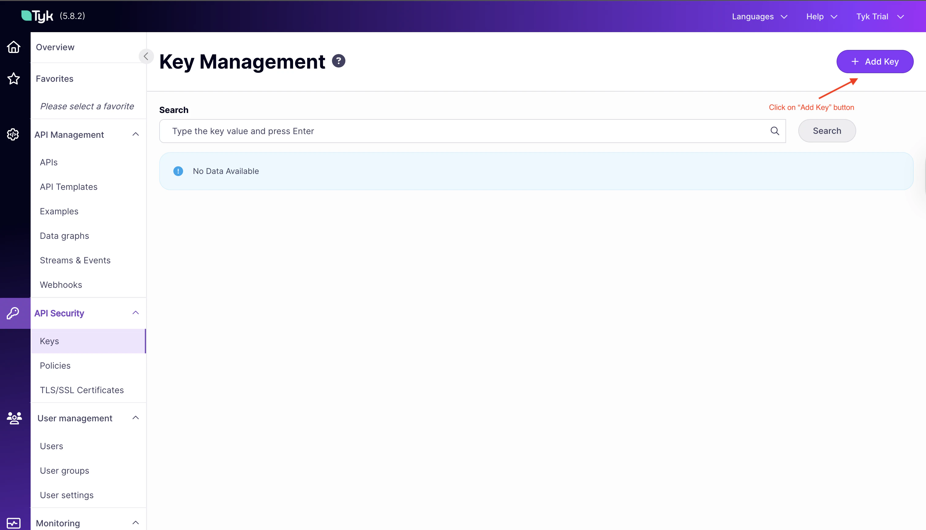Click the Monitoring activity icon
The image size is (926, 530).
click(x=13, y=523)
